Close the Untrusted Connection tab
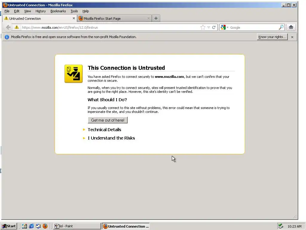The width and height of the screenshot is (306, 230). pos(74,18)
